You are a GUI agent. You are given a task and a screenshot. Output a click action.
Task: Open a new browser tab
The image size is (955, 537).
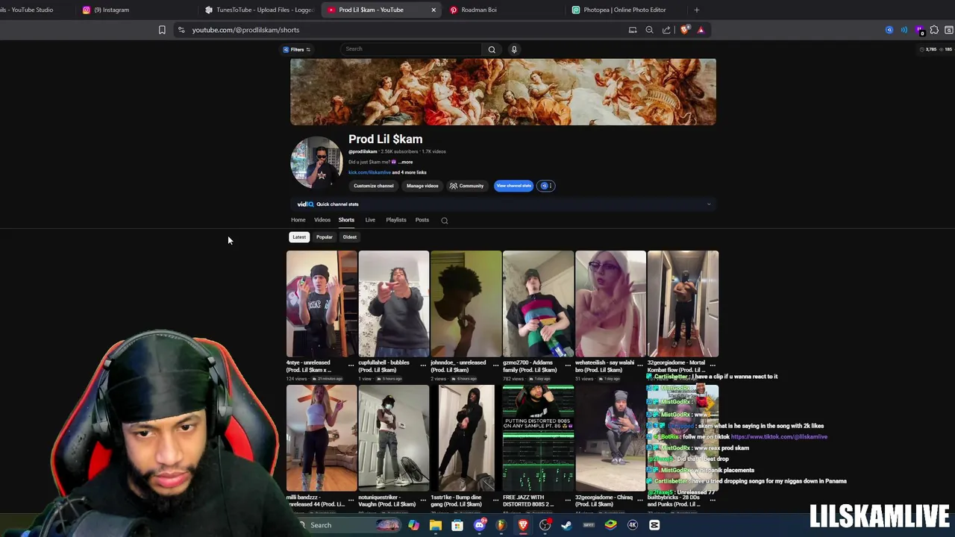697,10
